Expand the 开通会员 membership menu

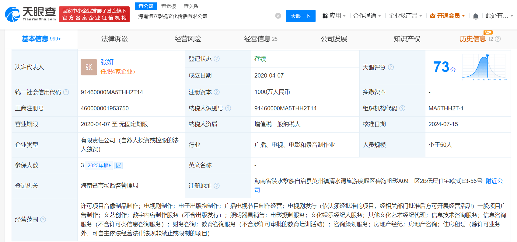tap(447, 16)
